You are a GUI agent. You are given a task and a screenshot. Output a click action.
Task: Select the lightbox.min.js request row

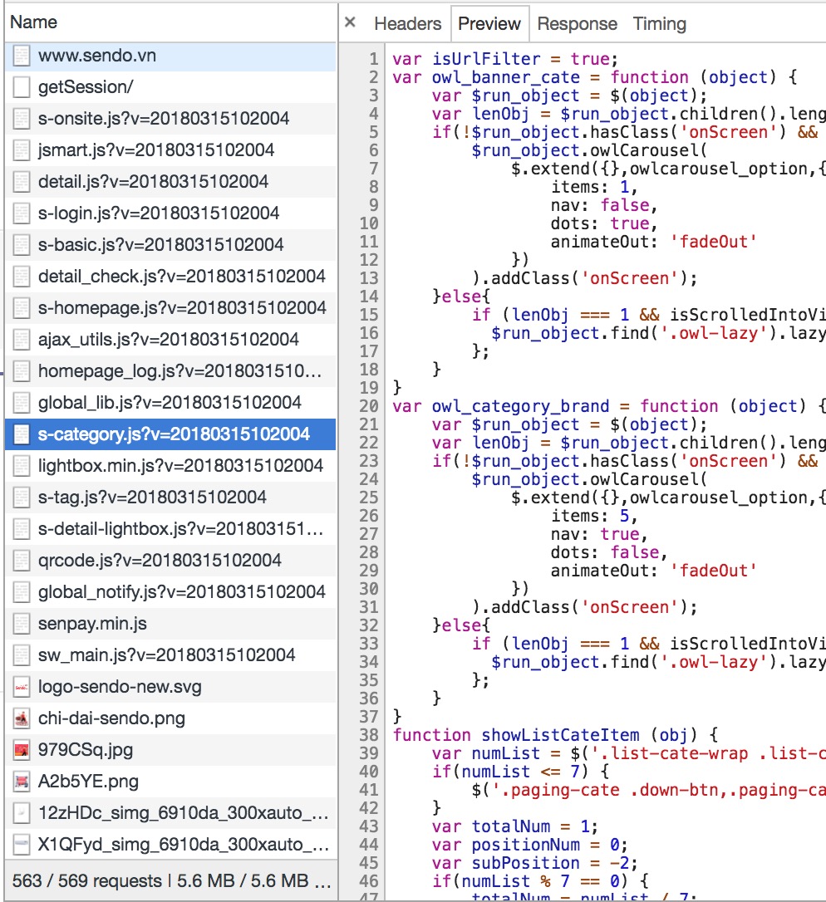pos(179,466)
